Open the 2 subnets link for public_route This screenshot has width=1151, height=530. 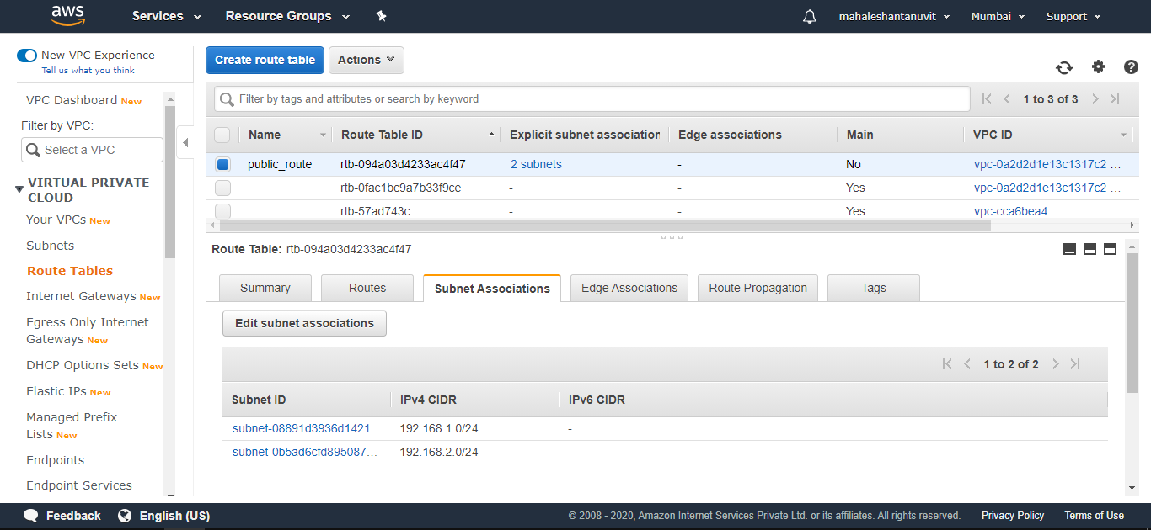pos(536,164)
